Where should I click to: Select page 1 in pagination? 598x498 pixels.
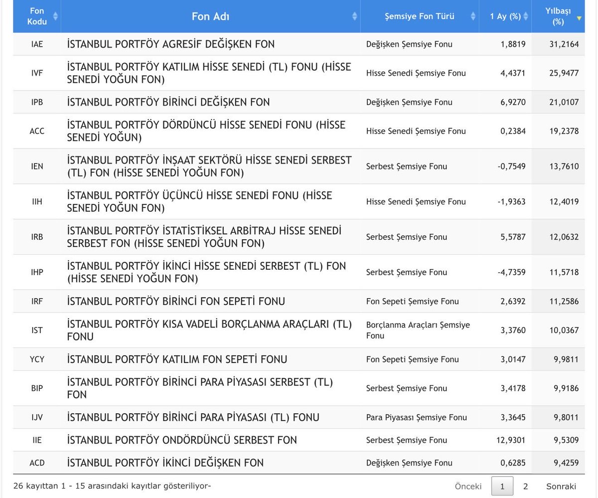pos(502,486)
